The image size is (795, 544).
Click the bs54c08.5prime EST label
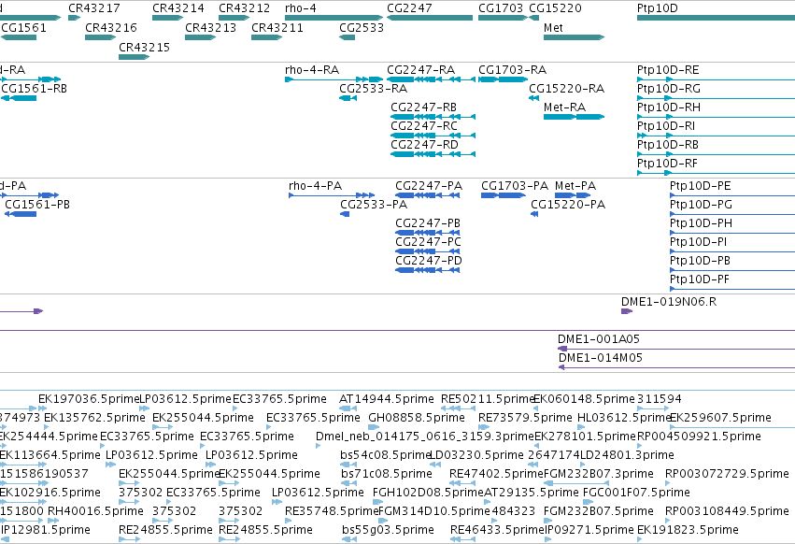tap(385, 455)
